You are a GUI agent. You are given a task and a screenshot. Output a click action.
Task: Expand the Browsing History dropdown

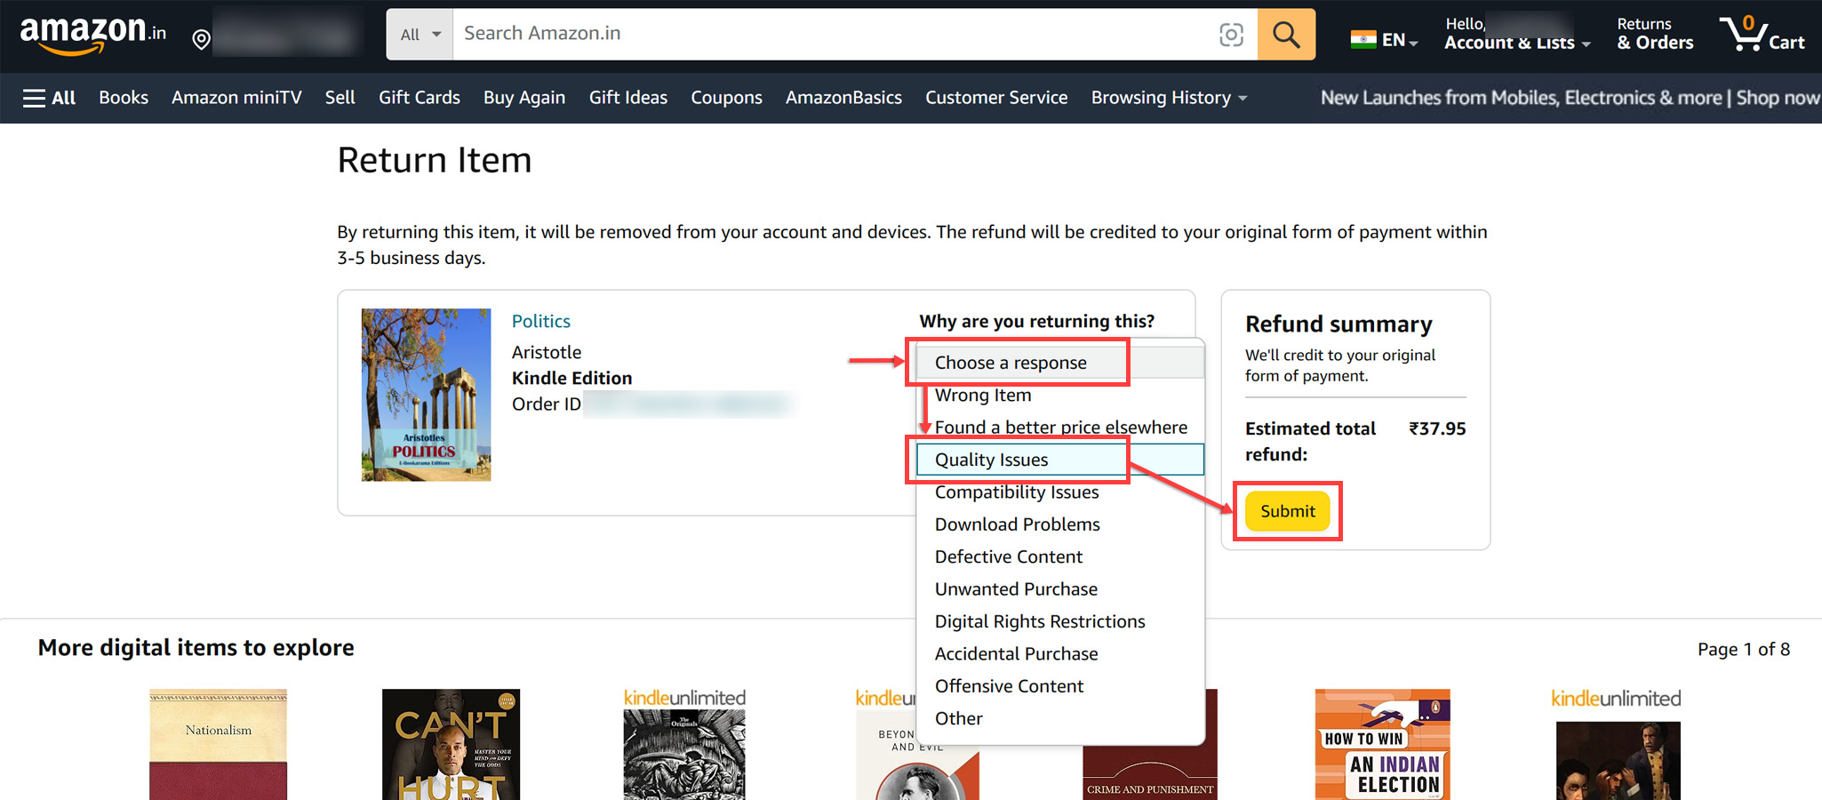(x=1169, y=98)
